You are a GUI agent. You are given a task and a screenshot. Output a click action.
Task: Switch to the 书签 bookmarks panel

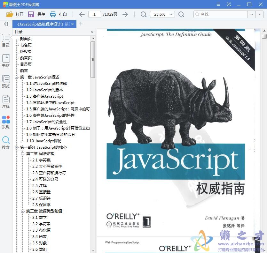(x=6, y=60)
